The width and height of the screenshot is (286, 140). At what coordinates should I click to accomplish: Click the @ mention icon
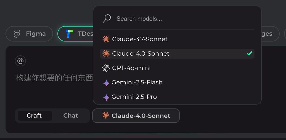click(20, 61)
